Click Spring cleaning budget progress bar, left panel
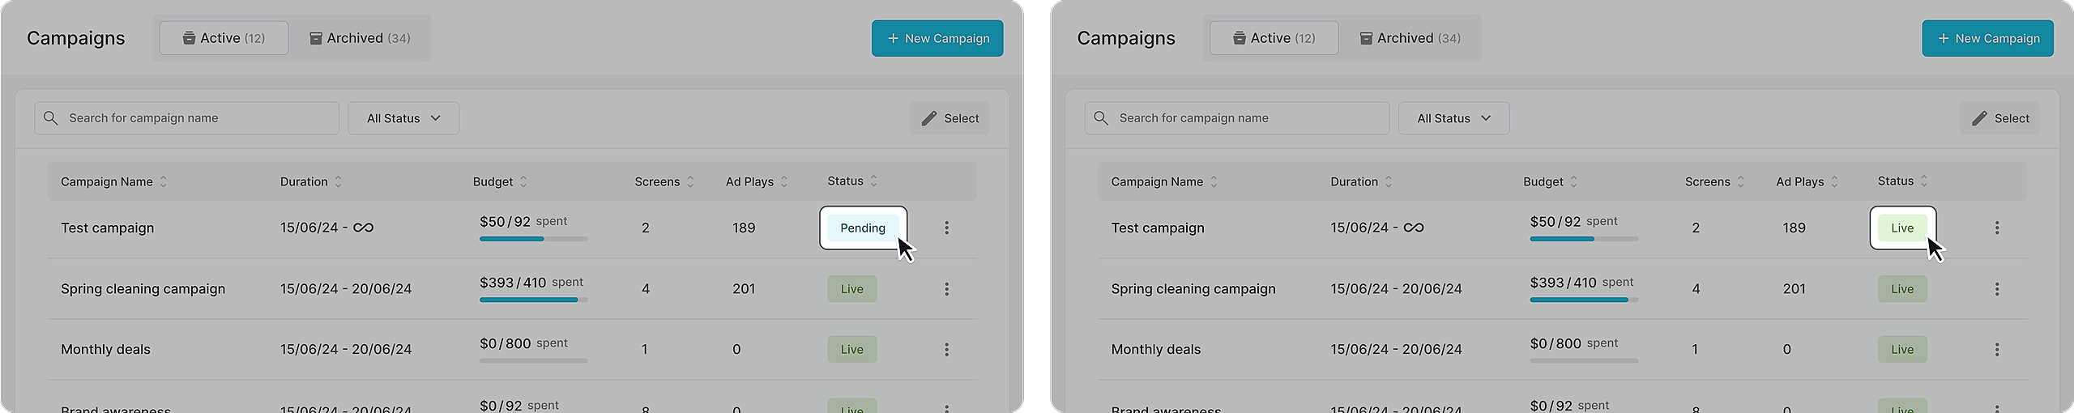The image size is (2074, 413). click(533, 300)
